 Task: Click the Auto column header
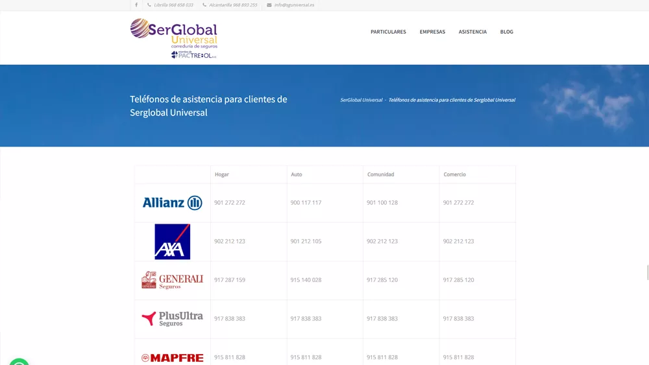coord(297,174)
